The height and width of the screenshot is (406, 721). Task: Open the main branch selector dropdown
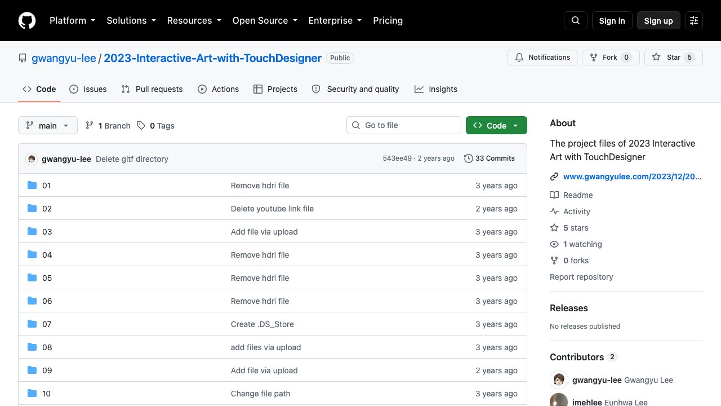coord(48,126)
